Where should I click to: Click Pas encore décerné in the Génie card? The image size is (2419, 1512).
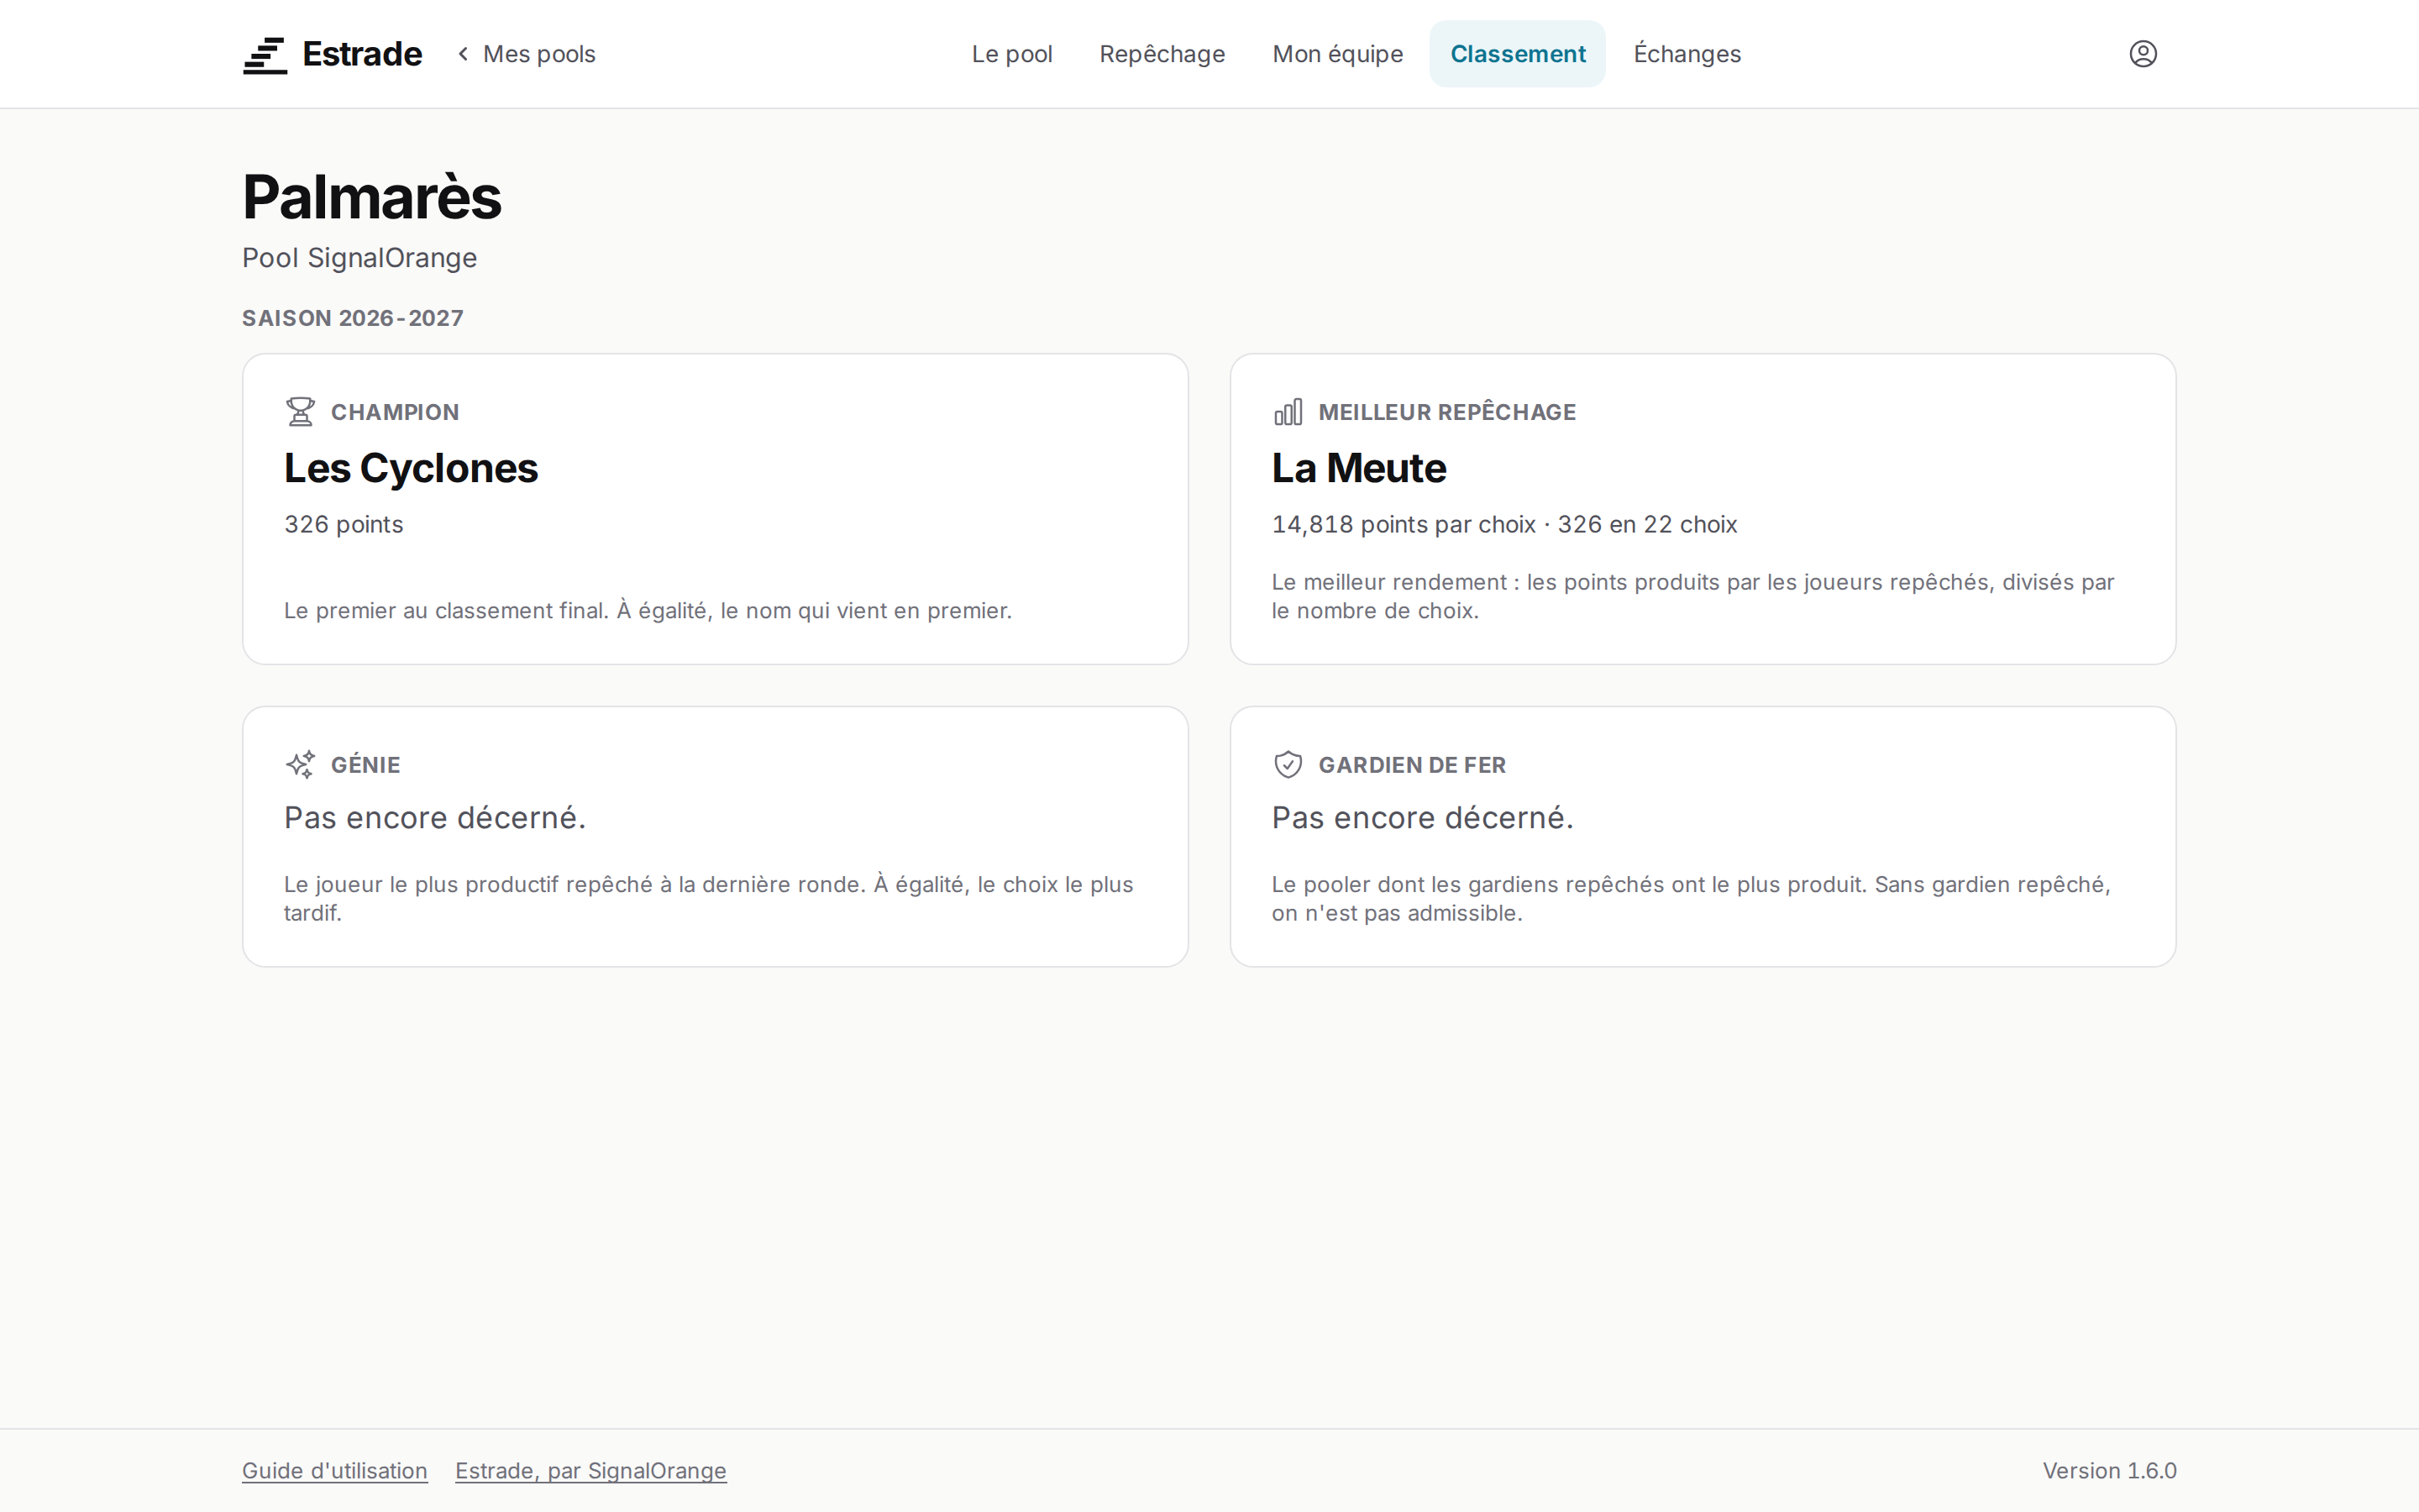435,818
